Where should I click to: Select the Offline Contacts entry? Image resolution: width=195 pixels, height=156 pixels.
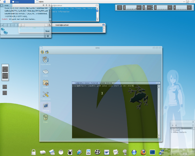180,132
